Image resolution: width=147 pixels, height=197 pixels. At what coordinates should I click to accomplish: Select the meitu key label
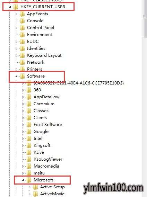[x=39, y=173]
